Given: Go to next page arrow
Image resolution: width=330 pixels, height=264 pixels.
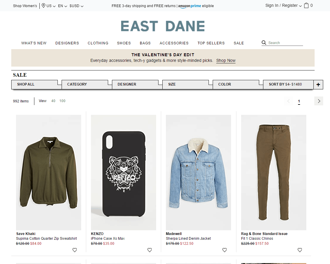Looking at the screenshot, I should 319,101.
